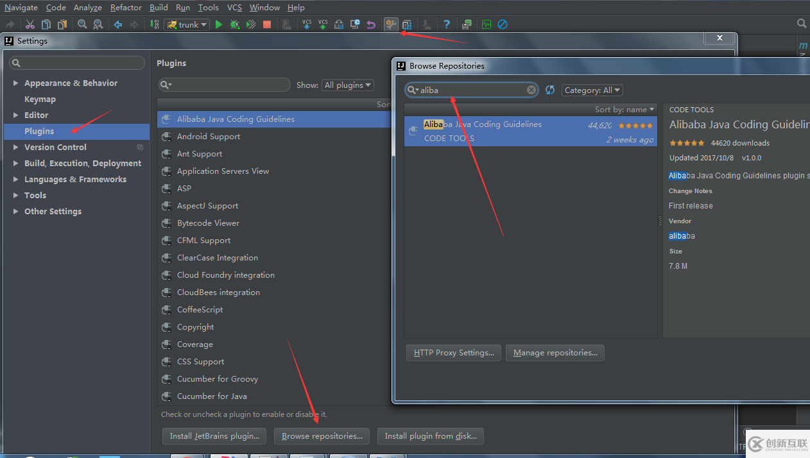Open the Navigate menu
Viewport: 810px width, 458px height.
21,7
